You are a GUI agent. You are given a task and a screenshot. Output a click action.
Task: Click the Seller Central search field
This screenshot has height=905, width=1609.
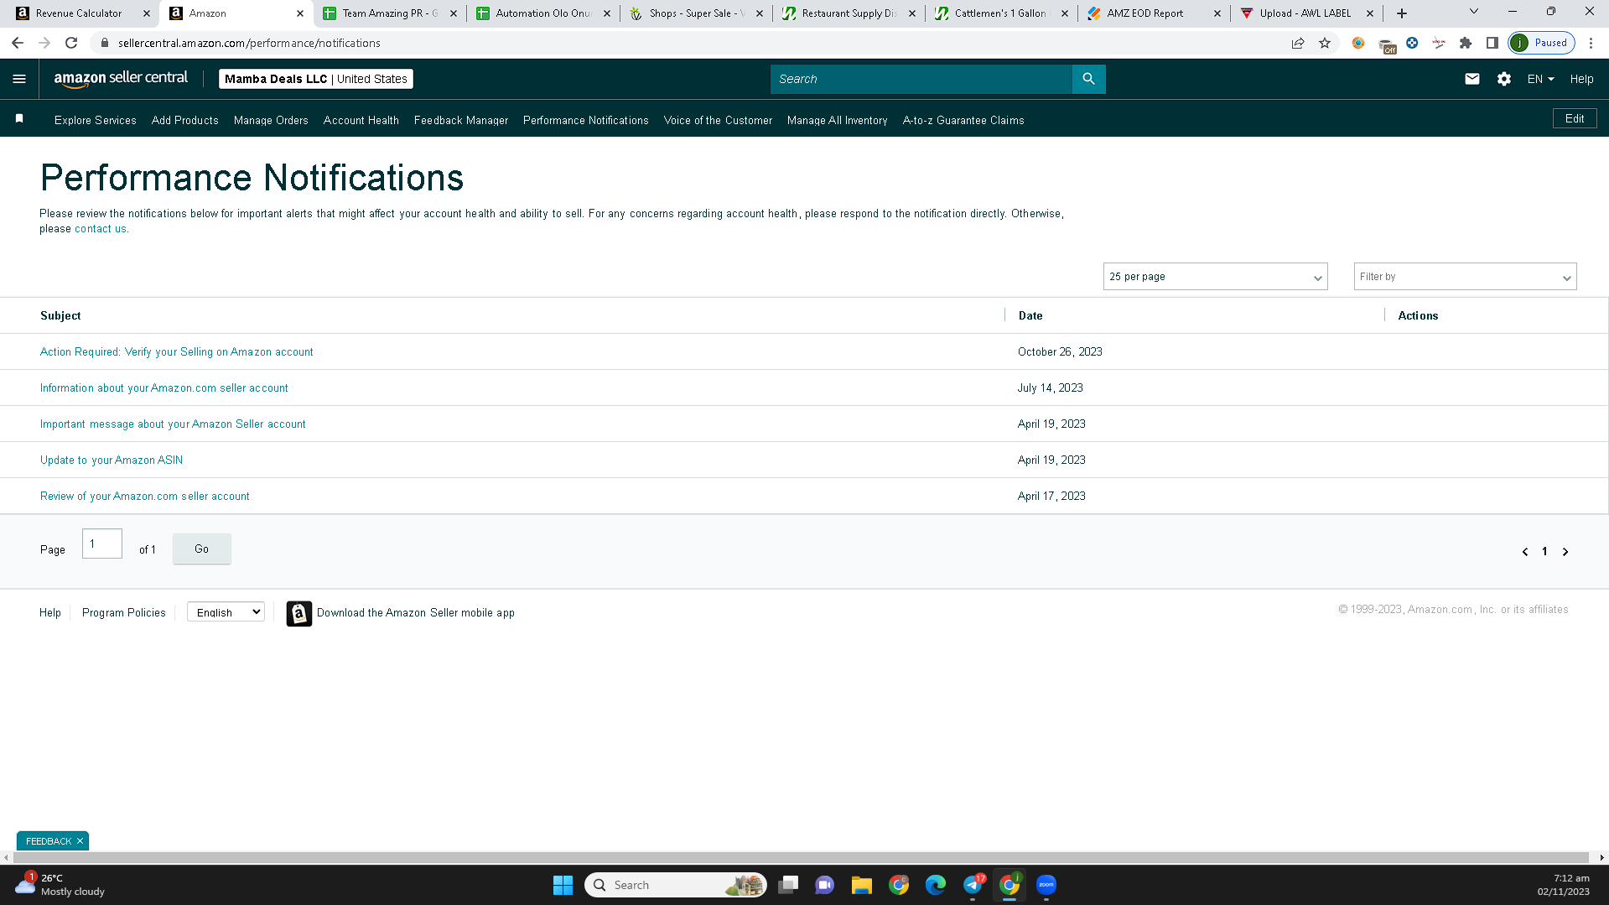[x=921, y=79]
